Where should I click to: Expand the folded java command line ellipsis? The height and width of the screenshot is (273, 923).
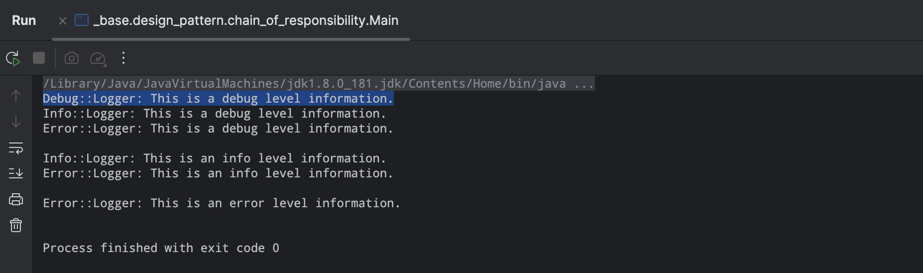coord(583,84)
